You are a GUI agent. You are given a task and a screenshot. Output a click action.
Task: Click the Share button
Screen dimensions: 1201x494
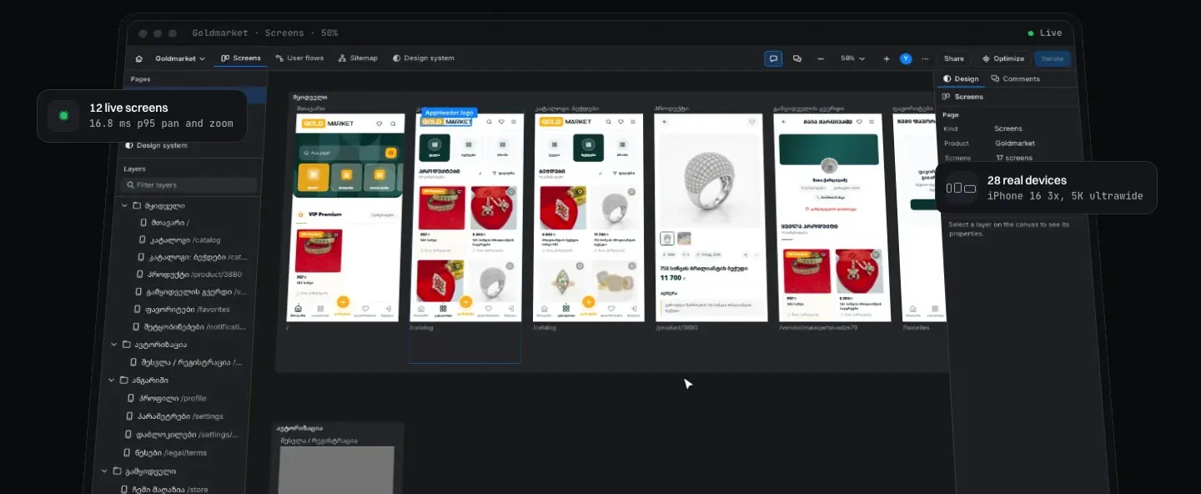953,58
